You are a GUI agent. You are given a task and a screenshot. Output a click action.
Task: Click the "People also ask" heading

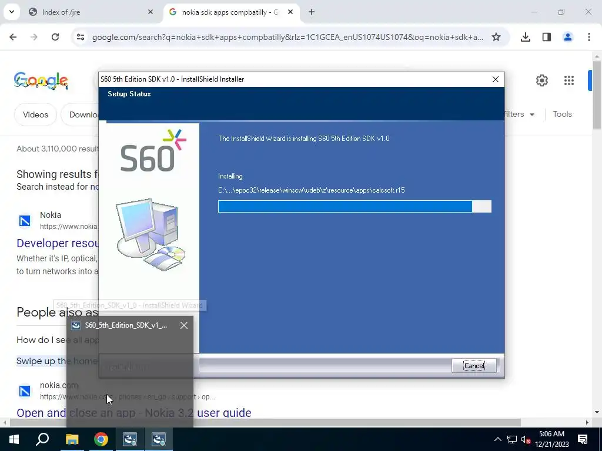pyautogui.click(x=58, y=312)
